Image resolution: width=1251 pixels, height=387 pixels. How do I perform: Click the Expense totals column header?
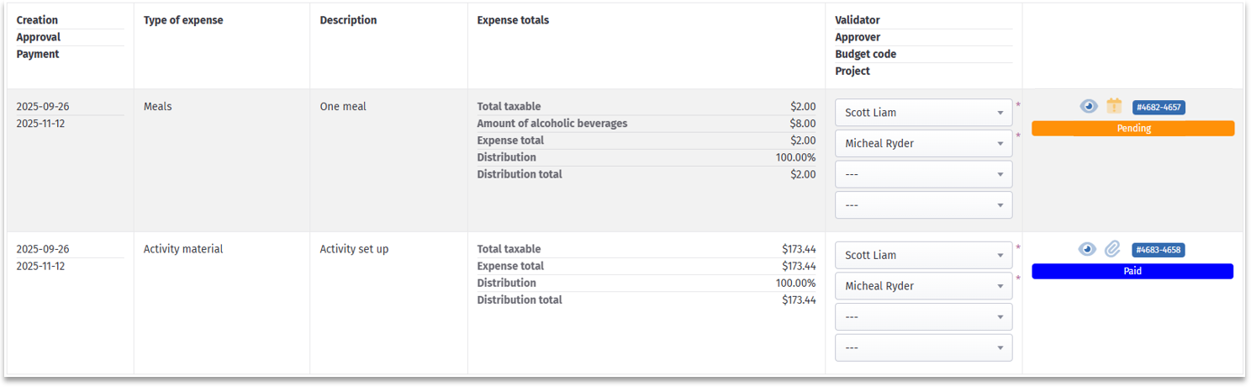(x=513, y=20)
